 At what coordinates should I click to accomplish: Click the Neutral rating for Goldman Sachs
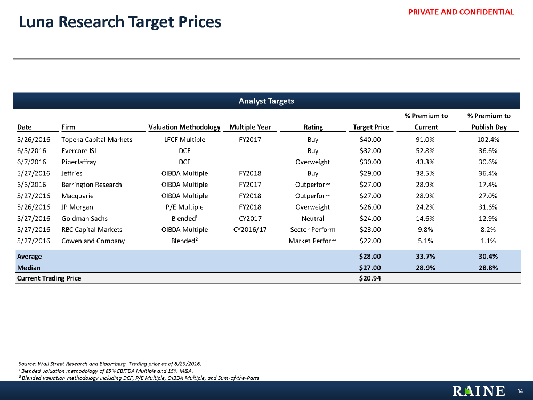click(313, 218)
